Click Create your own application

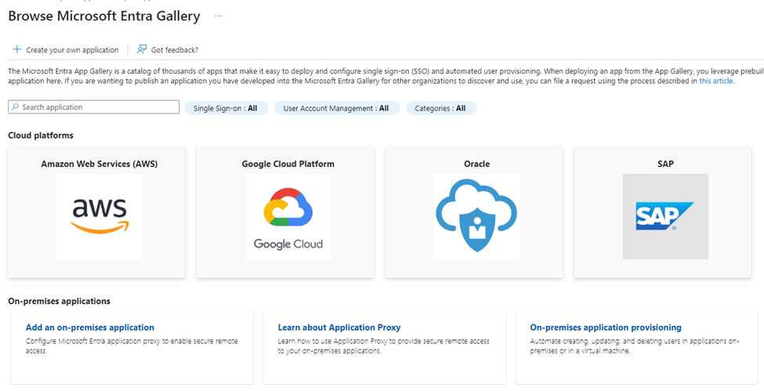point(72,49)
